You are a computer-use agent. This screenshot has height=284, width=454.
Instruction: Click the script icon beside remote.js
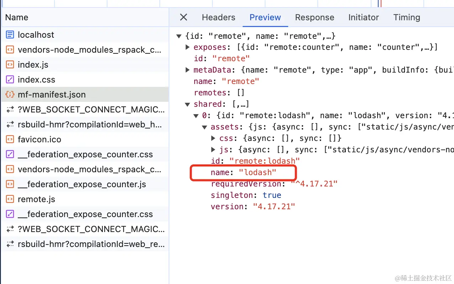point(10,199)
